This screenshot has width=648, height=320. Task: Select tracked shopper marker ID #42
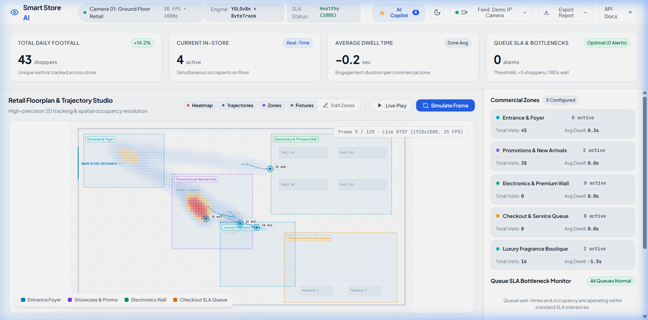pos(240,223)
